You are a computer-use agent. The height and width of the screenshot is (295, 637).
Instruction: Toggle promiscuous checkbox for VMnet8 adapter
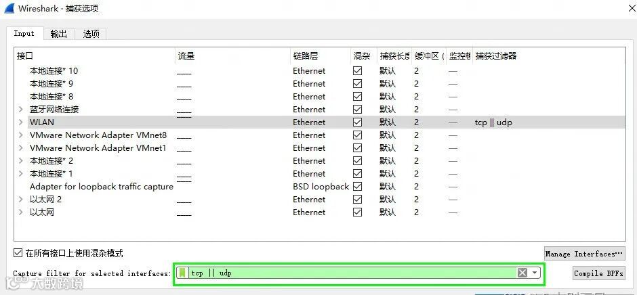tap(358, 135)
